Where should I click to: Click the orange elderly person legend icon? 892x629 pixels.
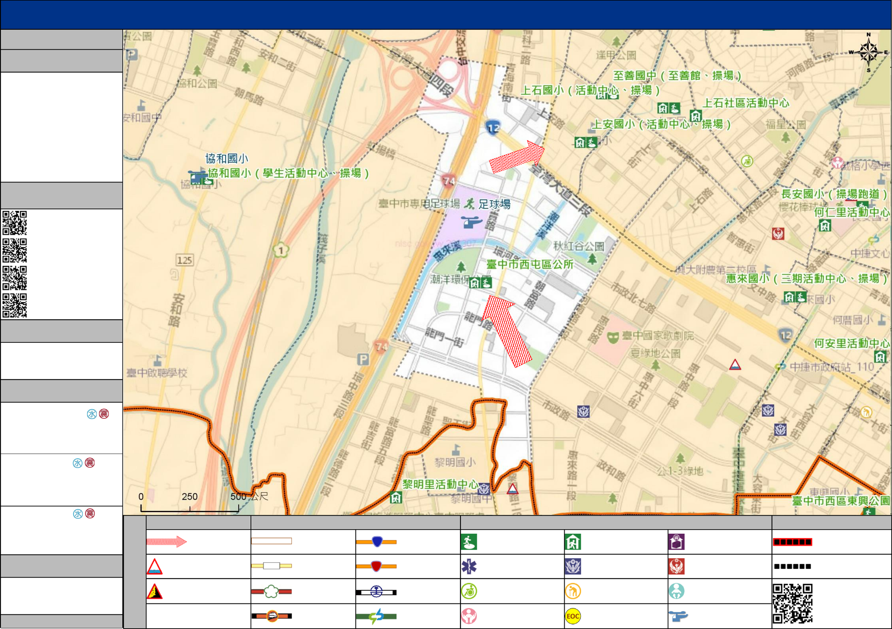(573, 591)
